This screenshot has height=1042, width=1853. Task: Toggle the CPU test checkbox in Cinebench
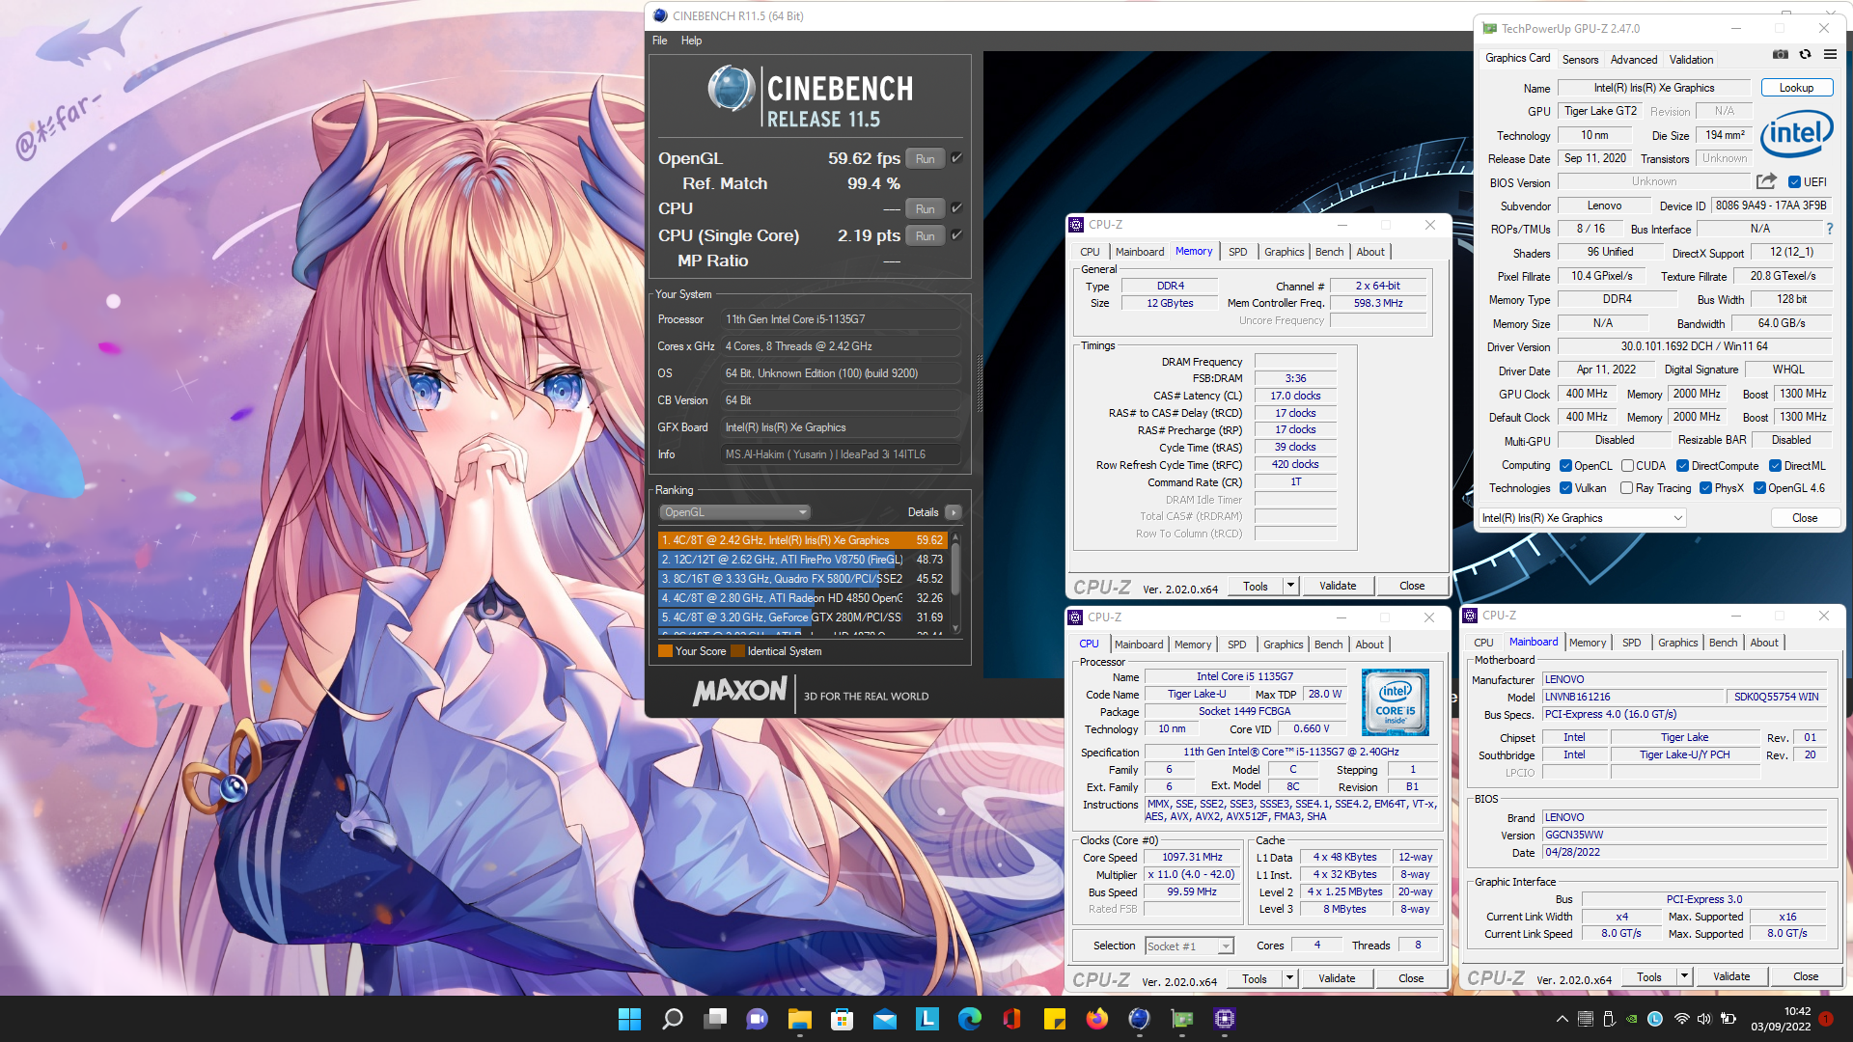(956, 208)
